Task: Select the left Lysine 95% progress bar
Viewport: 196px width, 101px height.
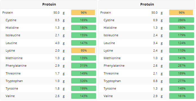Action: [84, 50]
